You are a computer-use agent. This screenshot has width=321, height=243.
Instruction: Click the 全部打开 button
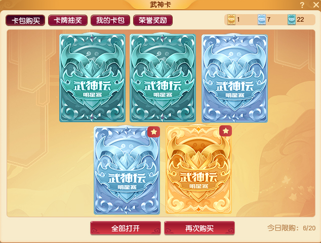click(x=126, y=228)
